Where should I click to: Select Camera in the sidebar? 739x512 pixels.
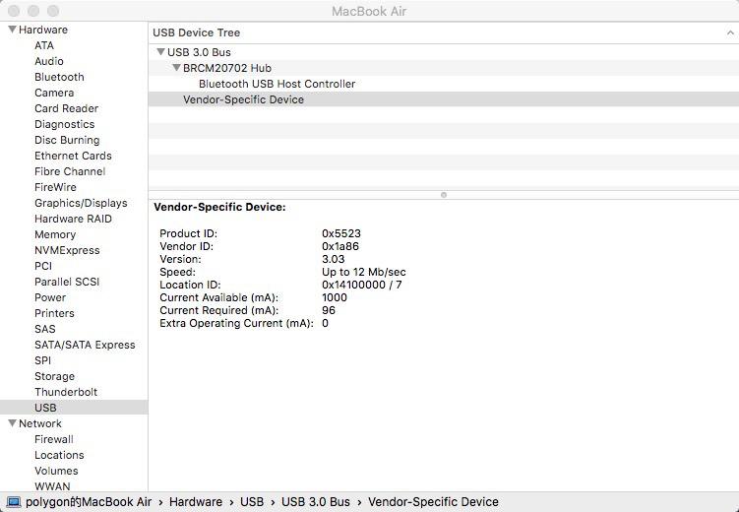coord(54,93)
